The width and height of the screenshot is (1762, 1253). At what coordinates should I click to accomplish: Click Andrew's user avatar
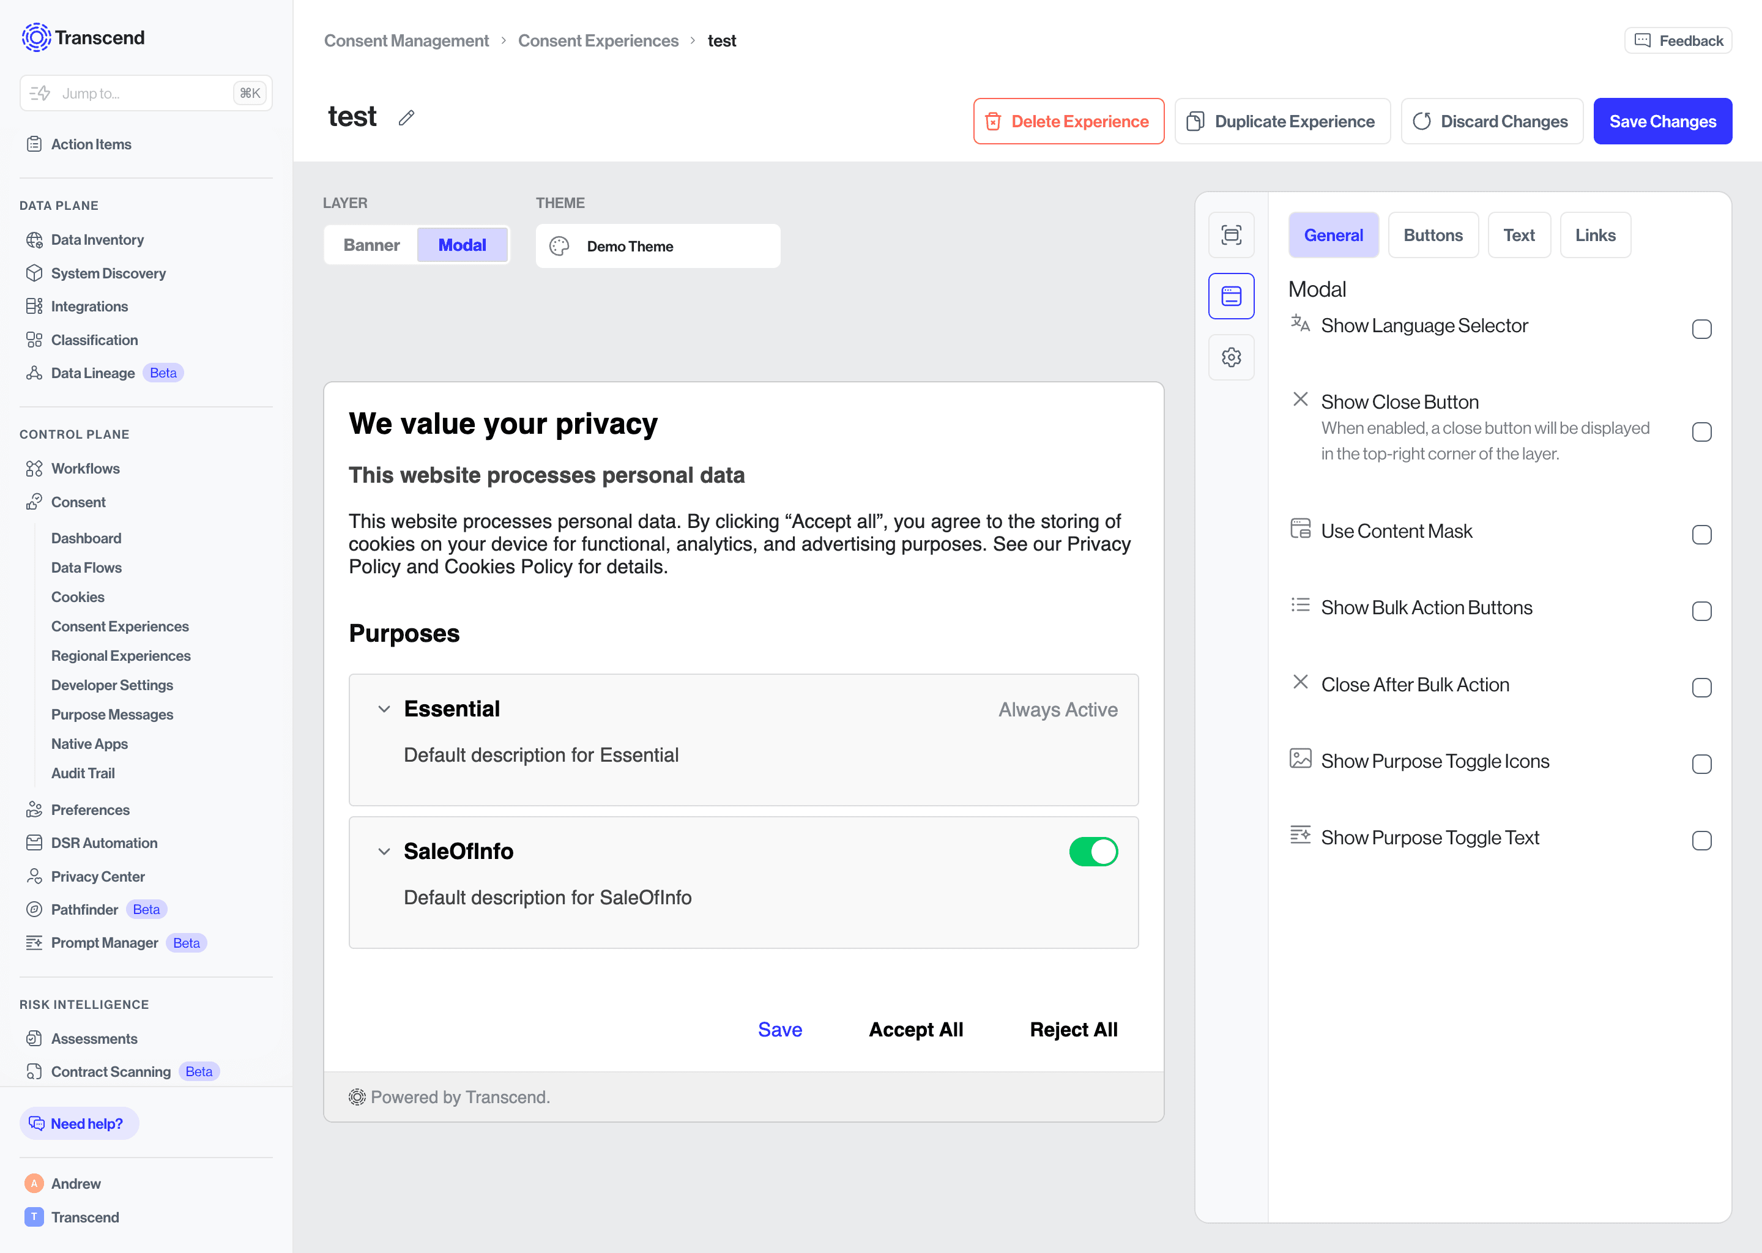[34, 1183]
